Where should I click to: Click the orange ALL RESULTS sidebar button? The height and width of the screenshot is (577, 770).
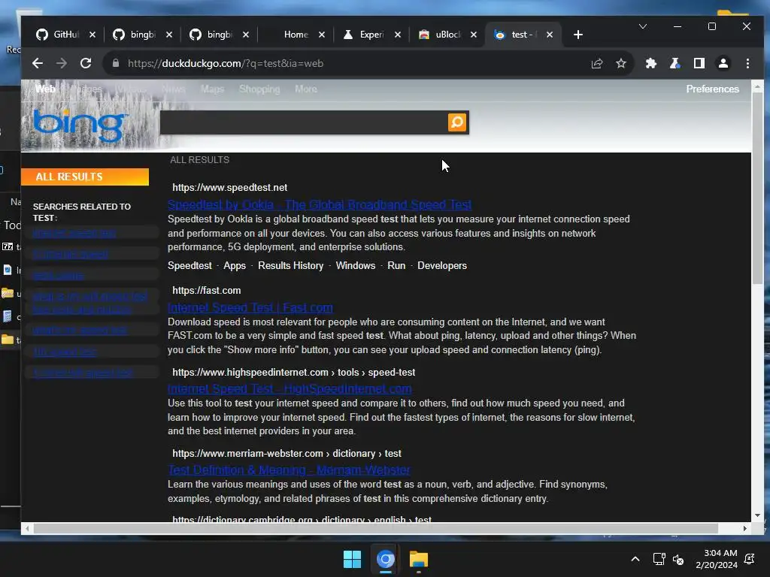point(85,177)
